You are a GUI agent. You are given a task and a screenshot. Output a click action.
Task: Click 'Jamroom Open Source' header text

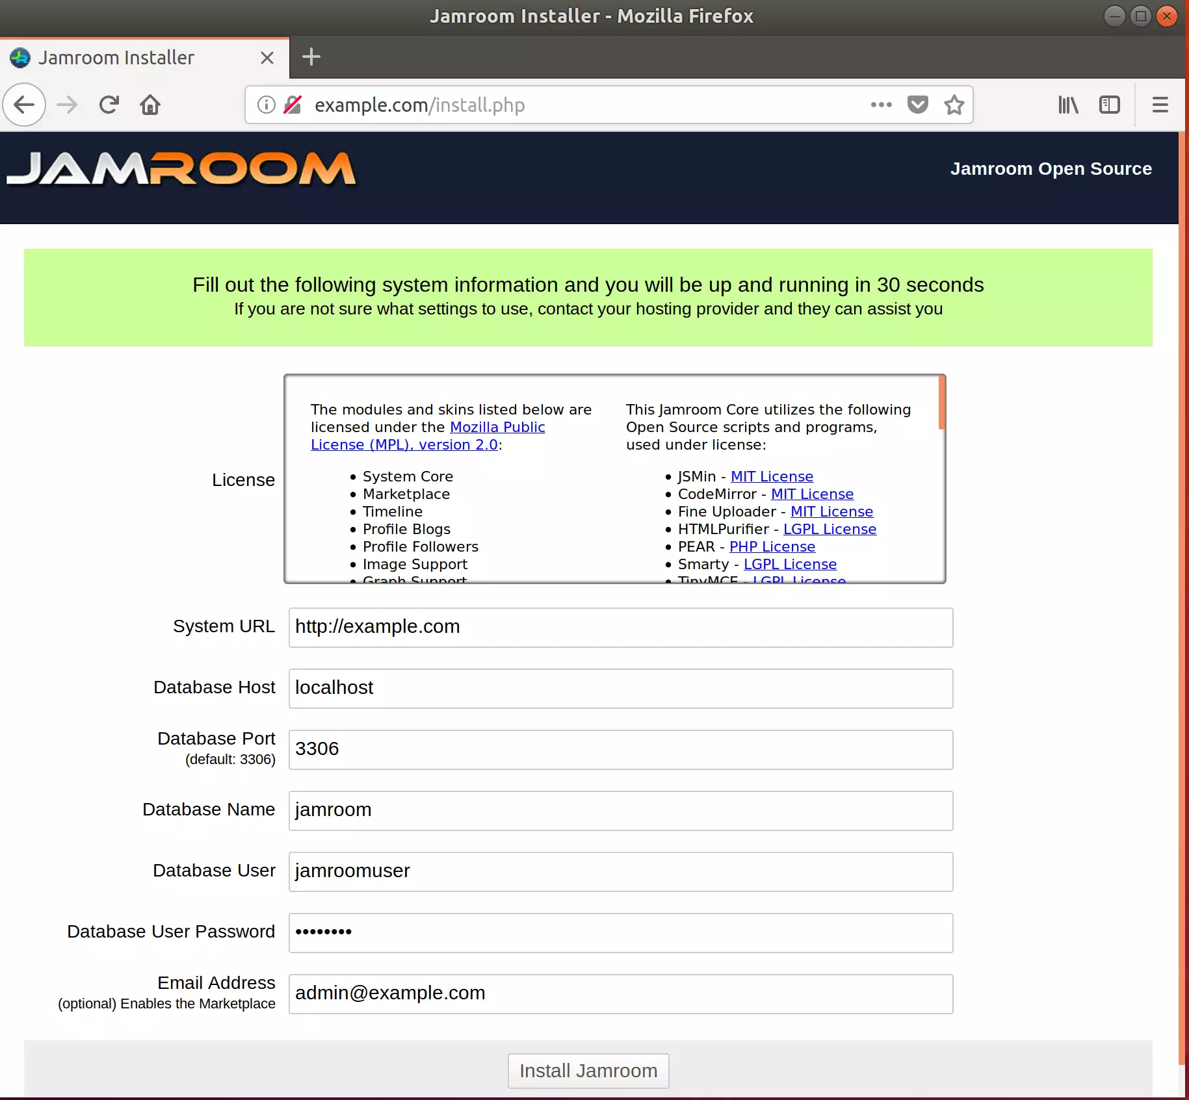[x=1051, y=169]
